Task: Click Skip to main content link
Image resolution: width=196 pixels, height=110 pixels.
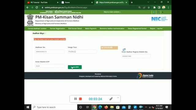Action: tap(111, 12)
